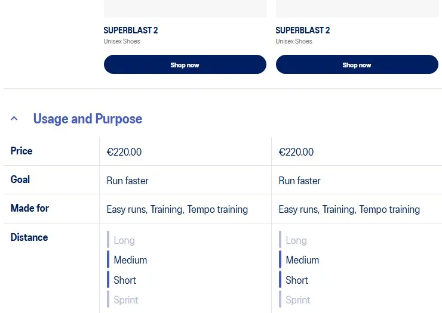Click the Long distance bar of first product
The image size is (442, 313).
[x=109, y=240]
